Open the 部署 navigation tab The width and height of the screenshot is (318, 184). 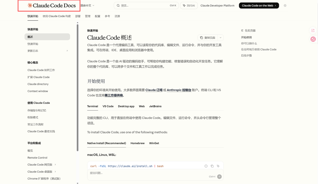pos(78,16)
